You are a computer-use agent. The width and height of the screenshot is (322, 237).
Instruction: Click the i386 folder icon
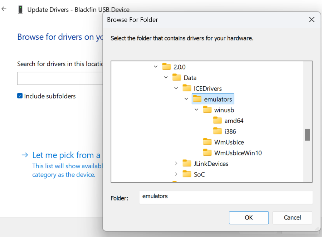(x=218, y=131)
